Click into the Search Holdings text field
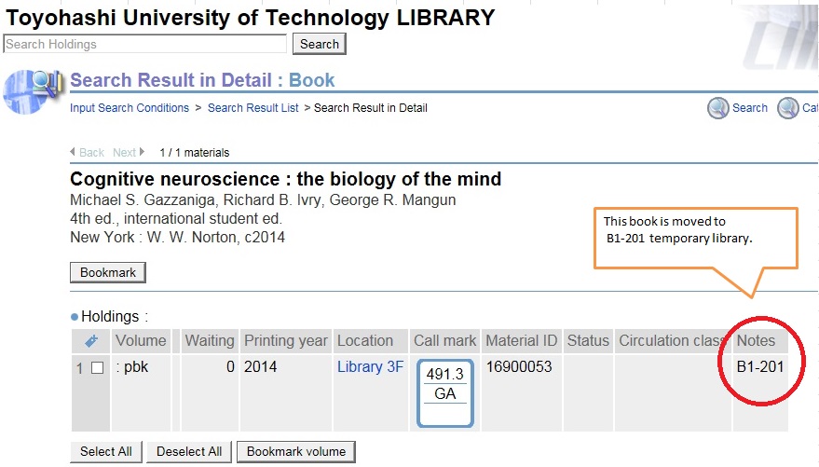This screenshot has height=467, width=819. click(x=145, y=44)
